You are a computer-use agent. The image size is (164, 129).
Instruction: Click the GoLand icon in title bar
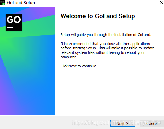point(2,3)
